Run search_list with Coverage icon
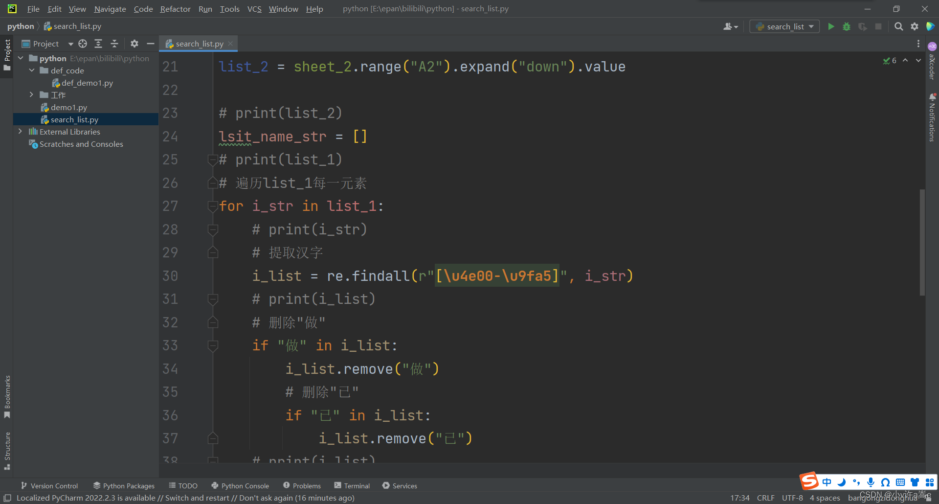This screenshot has height=504, width=939. point(862,26)
